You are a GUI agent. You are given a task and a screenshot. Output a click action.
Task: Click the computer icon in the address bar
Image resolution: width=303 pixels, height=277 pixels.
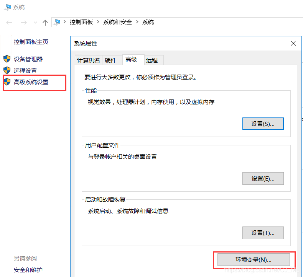pyautogui.click(x=58, y=22)
